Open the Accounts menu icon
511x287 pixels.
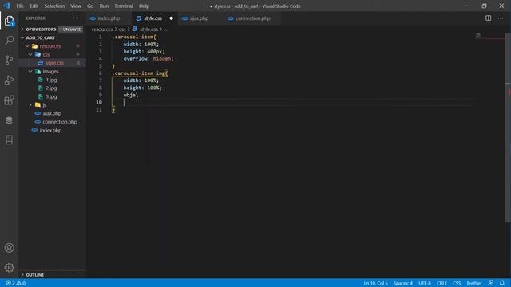(9, 248)
